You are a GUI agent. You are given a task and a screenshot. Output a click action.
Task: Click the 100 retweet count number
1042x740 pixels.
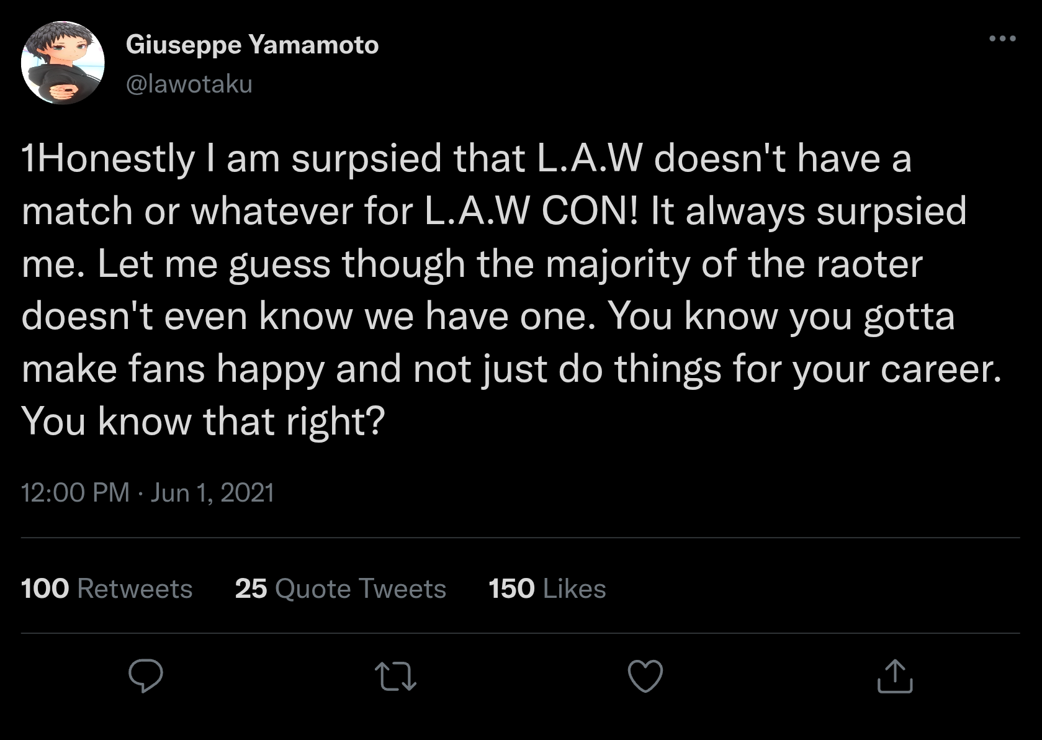pos(45,589)
